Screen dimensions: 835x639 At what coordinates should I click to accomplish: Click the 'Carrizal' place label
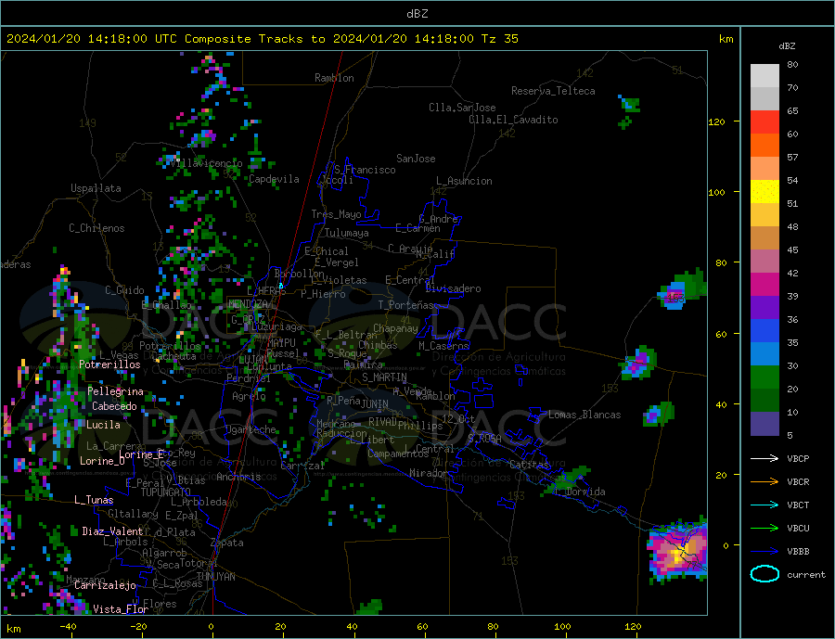pyautogui.click(x=302, y=466)
